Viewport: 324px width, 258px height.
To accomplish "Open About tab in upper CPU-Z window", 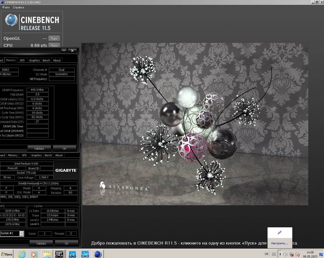I will (x=57, y=60).
